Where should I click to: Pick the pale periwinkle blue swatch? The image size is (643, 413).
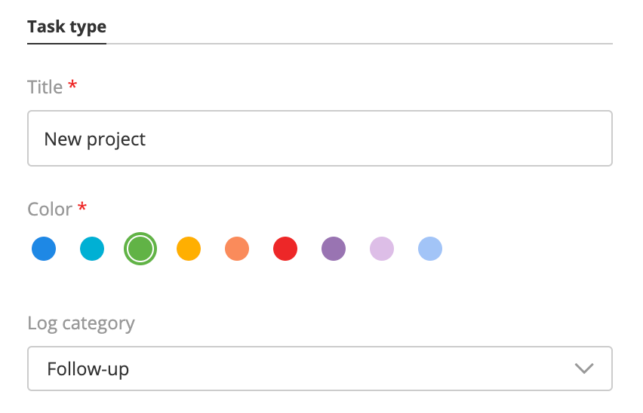click(x=430, y=249)
